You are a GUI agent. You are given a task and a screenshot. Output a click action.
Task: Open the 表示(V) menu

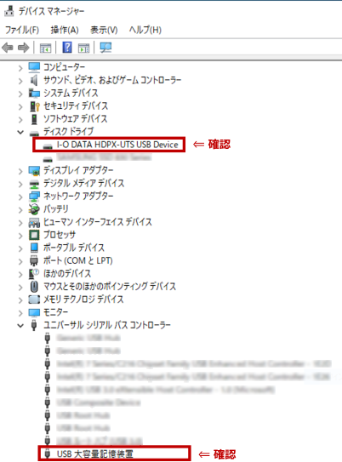pyautogui.click(x=104, y=30)
